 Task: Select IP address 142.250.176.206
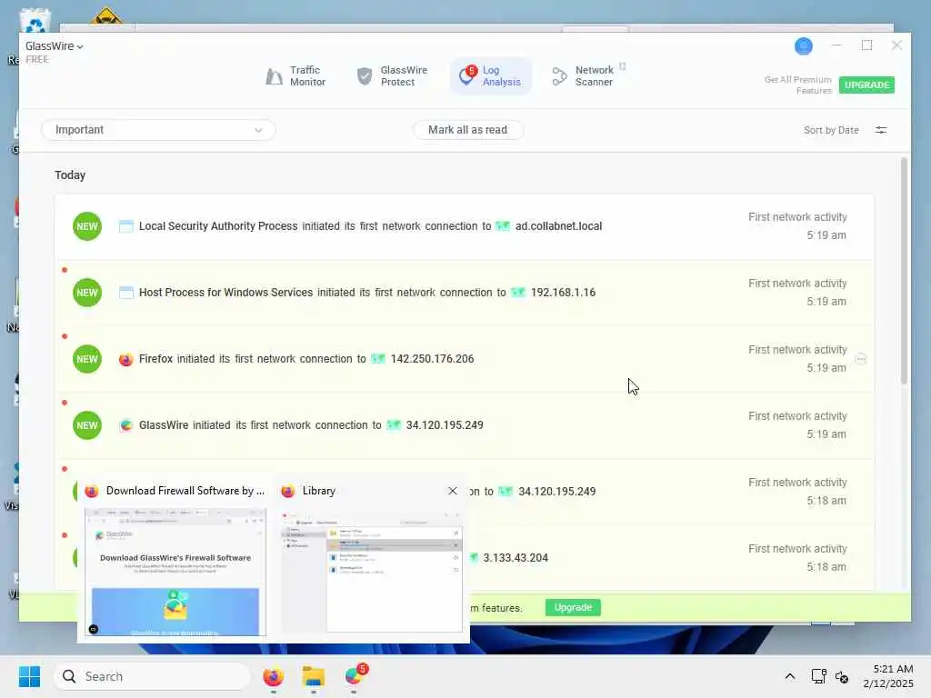pyautogui.click(x=432, y=359)
